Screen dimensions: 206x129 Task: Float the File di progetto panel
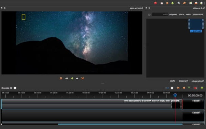[x=149, y=8]
